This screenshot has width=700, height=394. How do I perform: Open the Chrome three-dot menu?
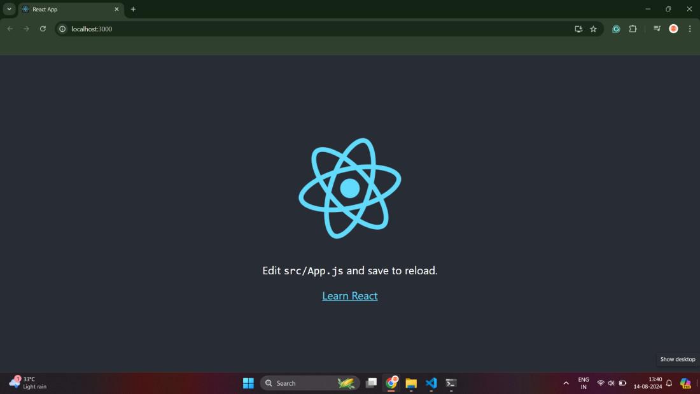[690, 29]
